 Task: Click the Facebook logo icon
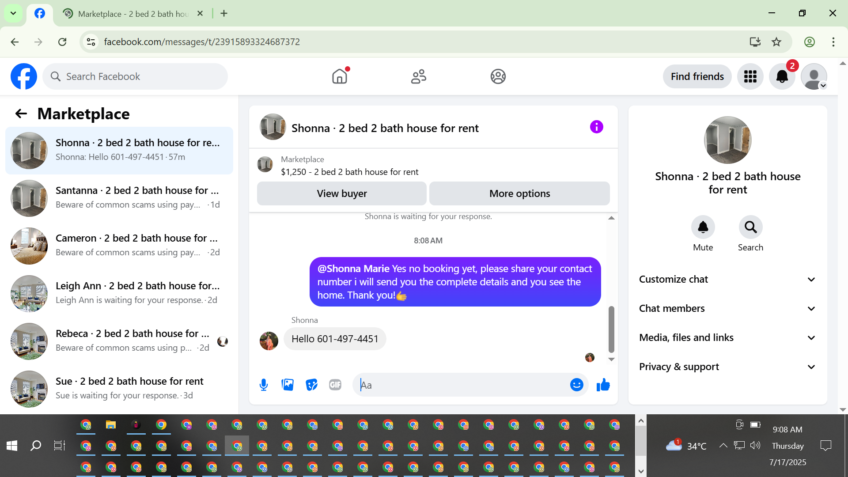(24, 76)
